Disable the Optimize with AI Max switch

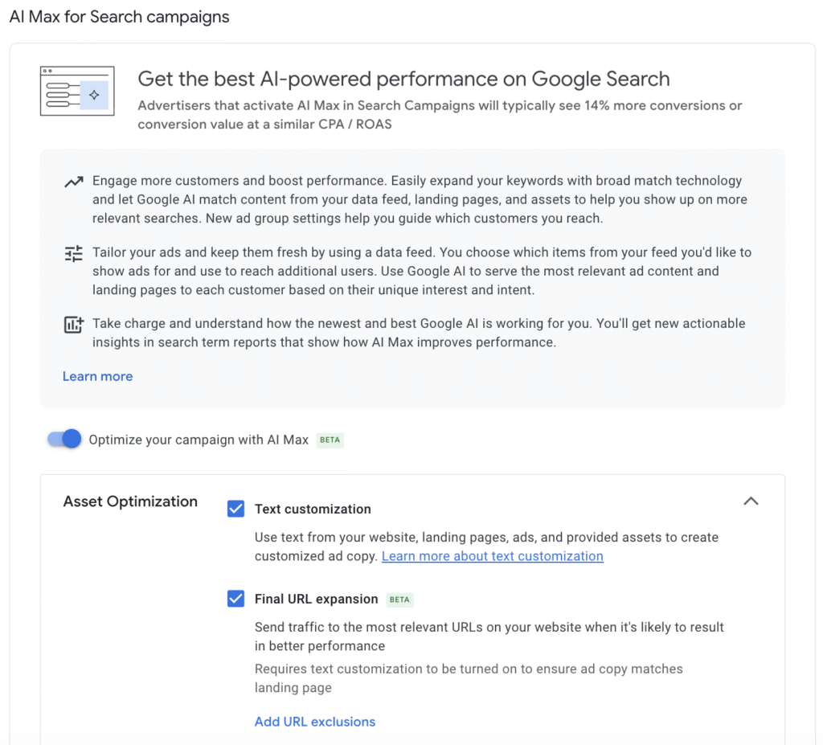click(65, 439)
